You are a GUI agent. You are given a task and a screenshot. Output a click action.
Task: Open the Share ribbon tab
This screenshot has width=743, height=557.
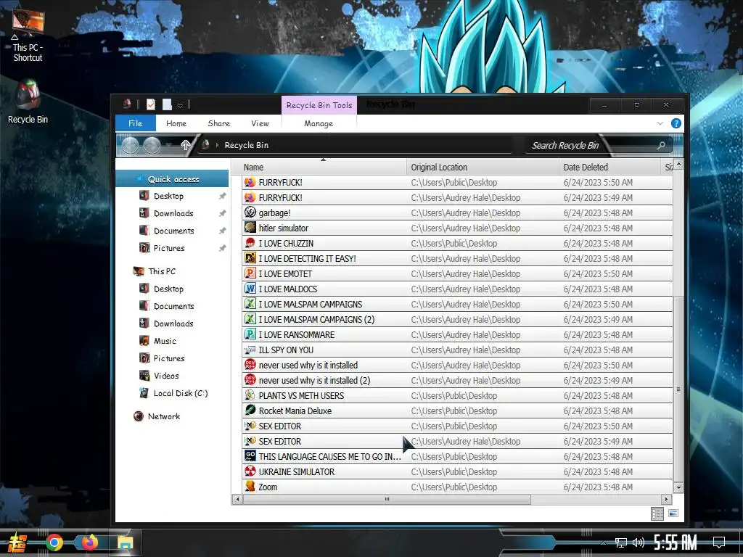[219, 123]
